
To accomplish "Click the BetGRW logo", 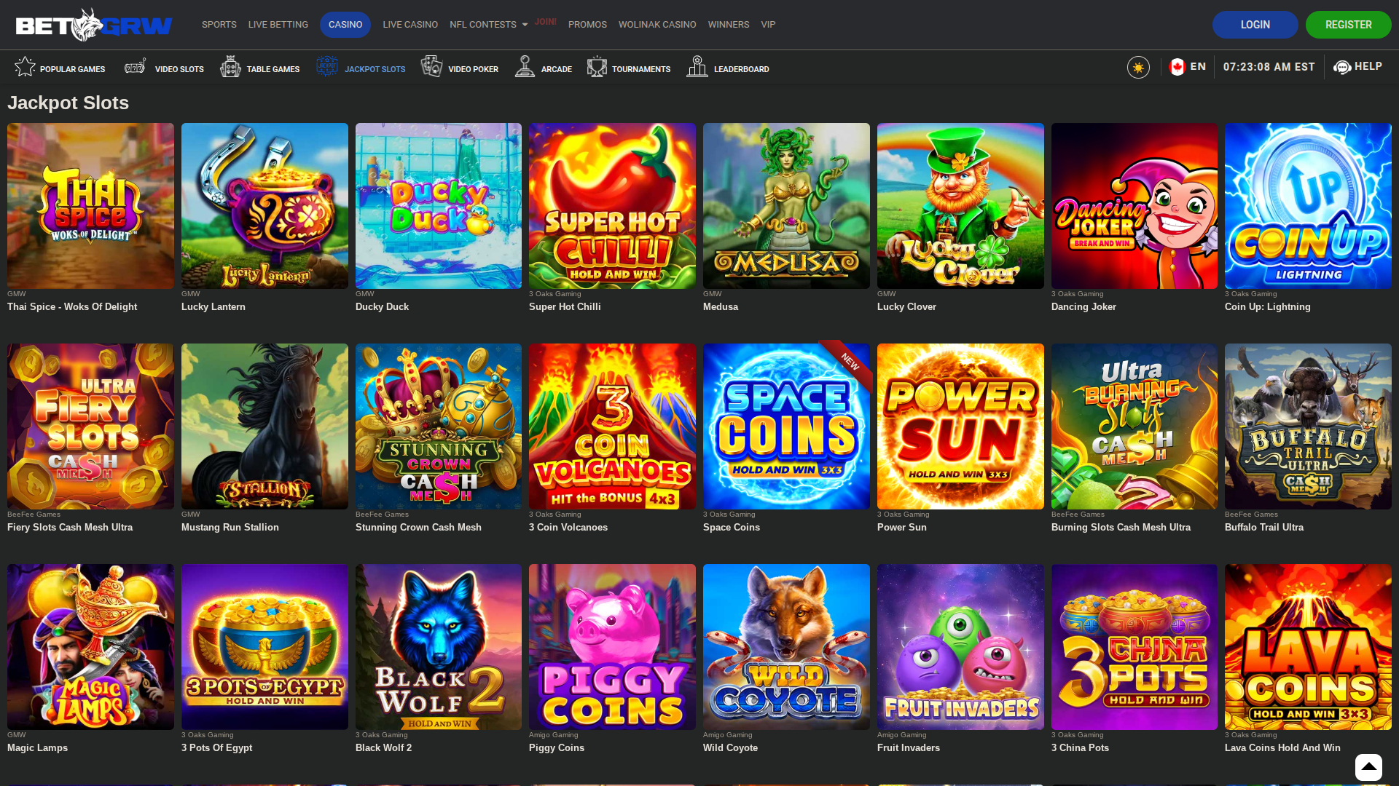I will coord(93,24).
